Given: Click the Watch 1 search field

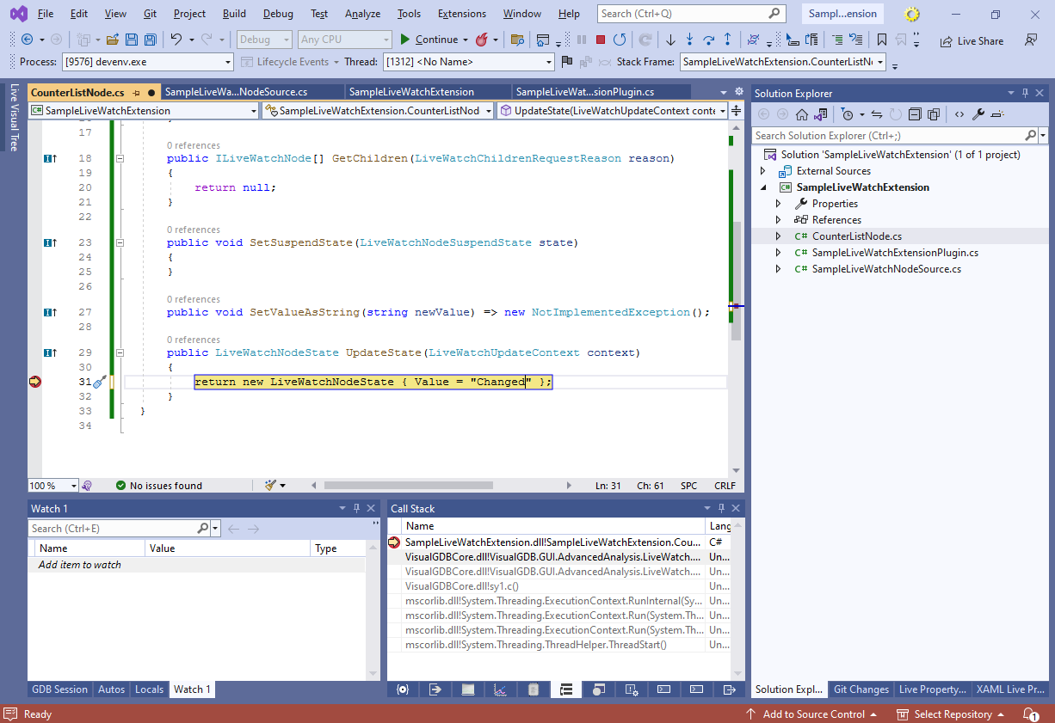Looking at the screenshot, I should click(x=112, y=529).
